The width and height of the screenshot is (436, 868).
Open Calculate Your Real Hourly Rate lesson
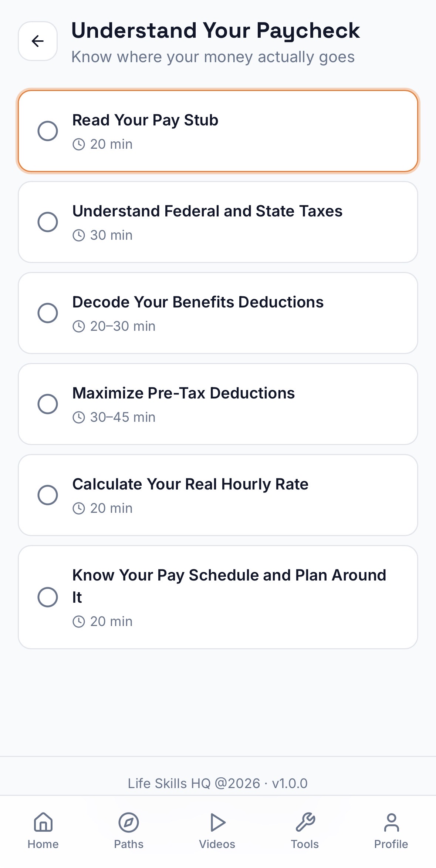coord(218,495)
